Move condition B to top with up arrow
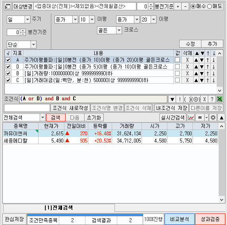Image resolution: width=227 pixels, height=225 pixels. click(x=208, y=74)
